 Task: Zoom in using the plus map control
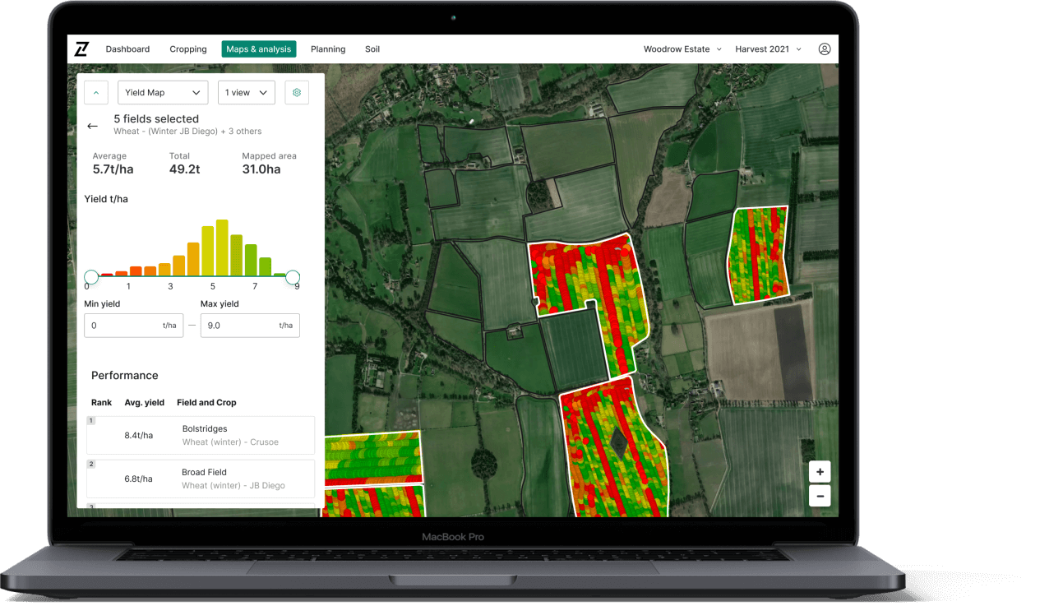click(x=819, y=471)
